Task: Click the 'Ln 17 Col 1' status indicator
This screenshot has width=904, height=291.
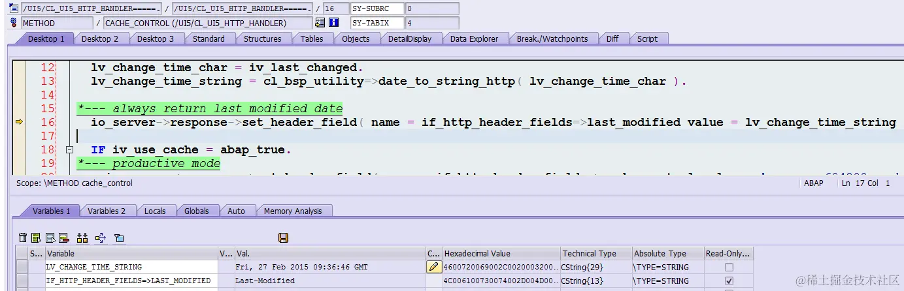Action: pos(866,183)
